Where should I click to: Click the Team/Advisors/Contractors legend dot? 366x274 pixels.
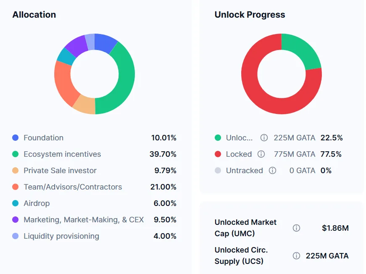(x=16, y=187)
